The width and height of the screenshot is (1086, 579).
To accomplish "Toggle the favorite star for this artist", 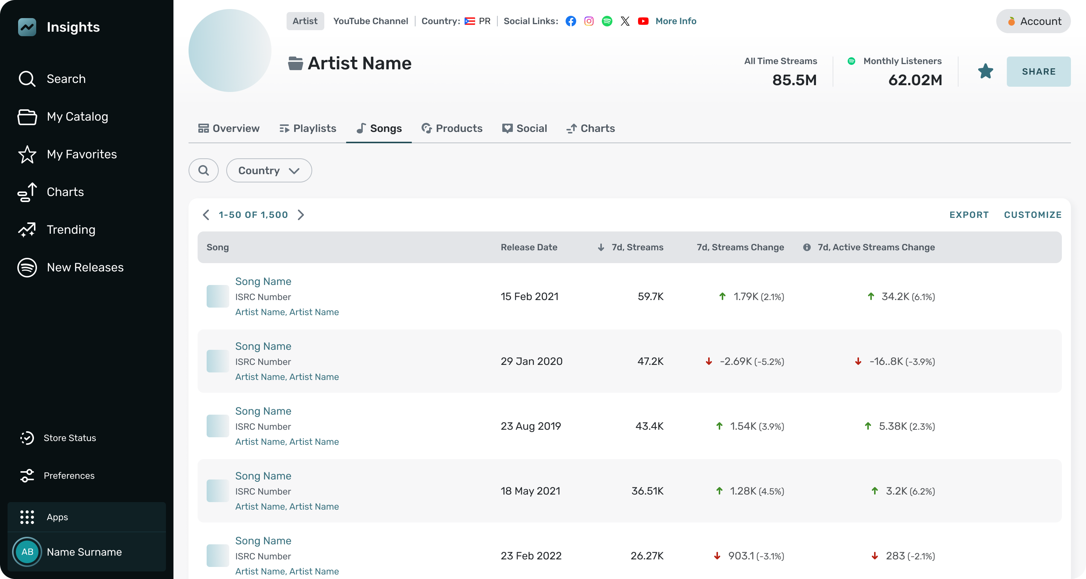I will 985,71.
